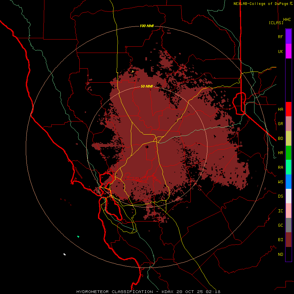
Task: Click the KDAX radar site identifier
Action: [167, 292]
